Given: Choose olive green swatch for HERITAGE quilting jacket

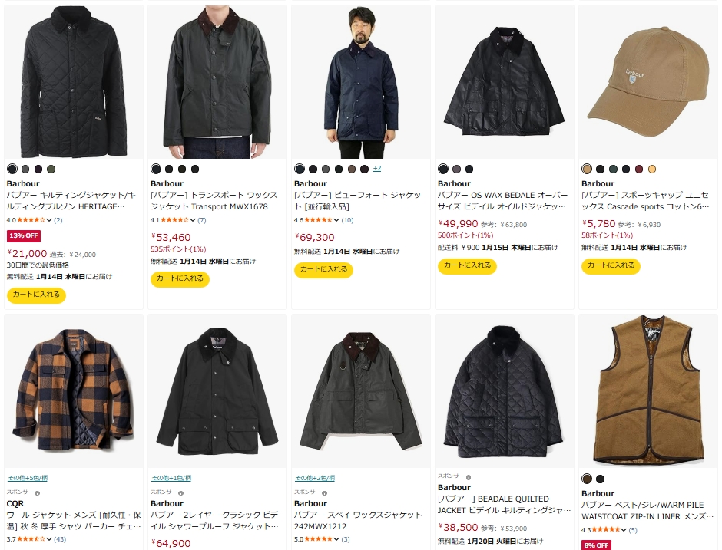Looking at the screenshot, I should coord(51,169).
